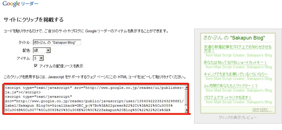The height and width of the screenshot is (130, 282).
Task: Click the scrollbar track of the code box
Action: [186, 99]
